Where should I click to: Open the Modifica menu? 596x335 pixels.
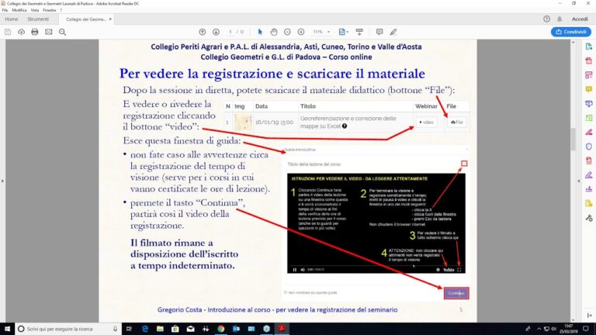[x=19, y=10]
